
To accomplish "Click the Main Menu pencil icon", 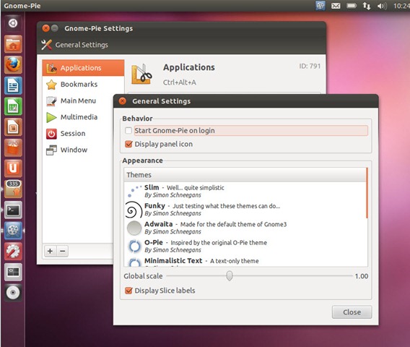I will [51, 101].
